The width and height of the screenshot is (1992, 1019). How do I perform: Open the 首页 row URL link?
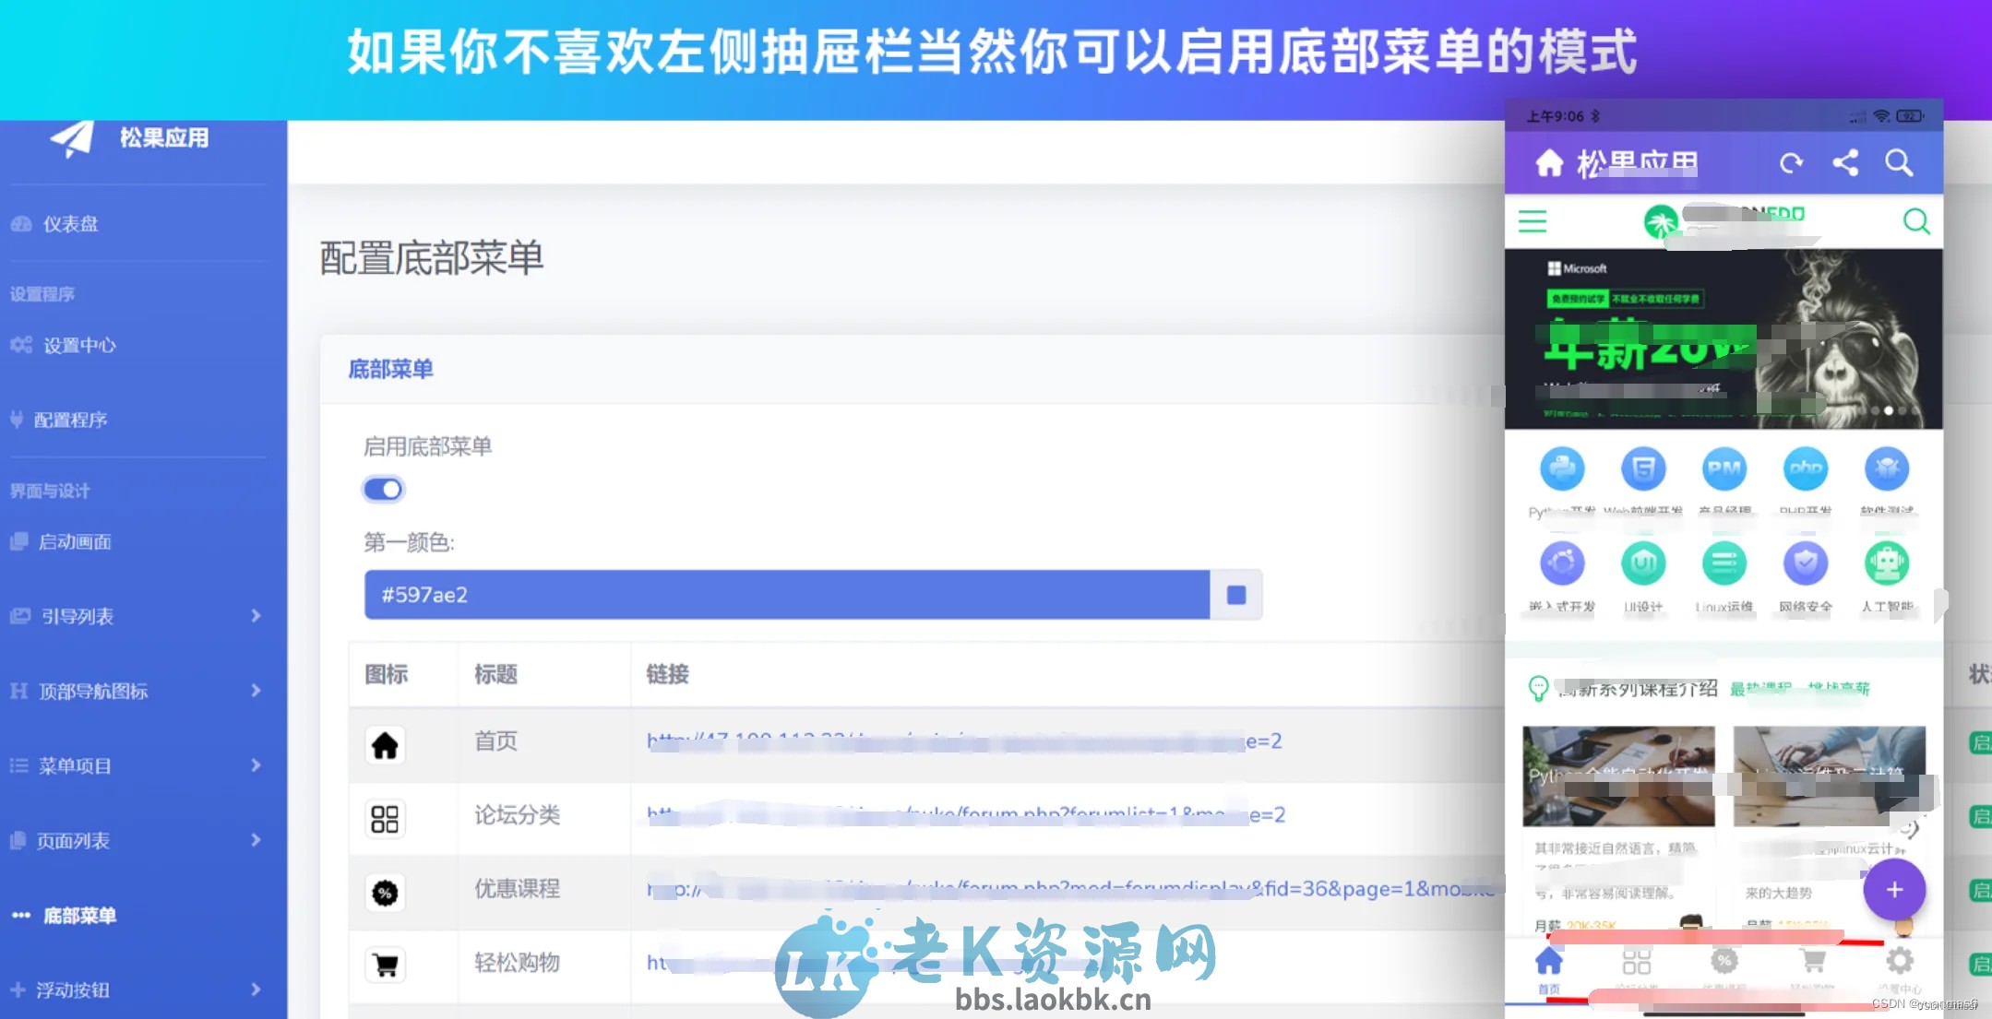click(x=960, y=742)
